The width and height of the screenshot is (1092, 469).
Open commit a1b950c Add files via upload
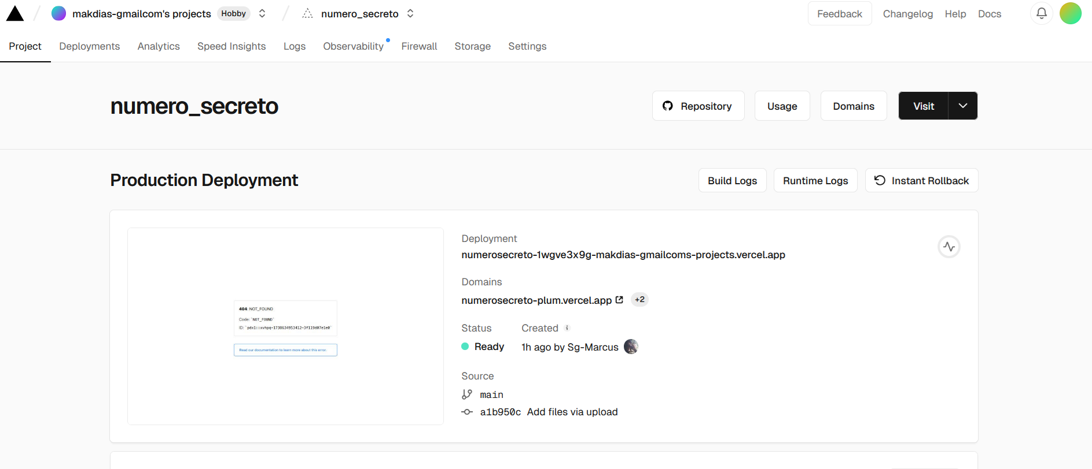[x=549, y=412]
